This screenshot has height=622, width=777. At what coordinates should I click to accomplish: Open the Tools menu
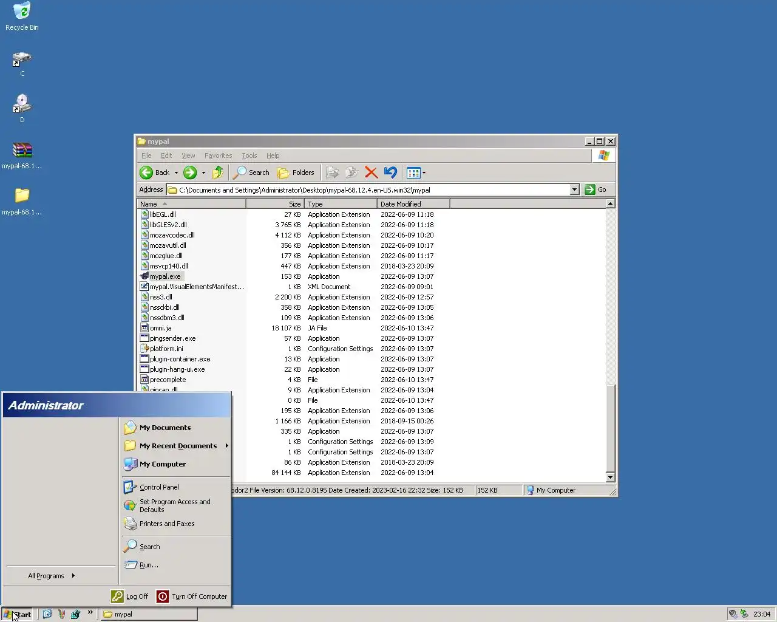[x=249, y=155]
